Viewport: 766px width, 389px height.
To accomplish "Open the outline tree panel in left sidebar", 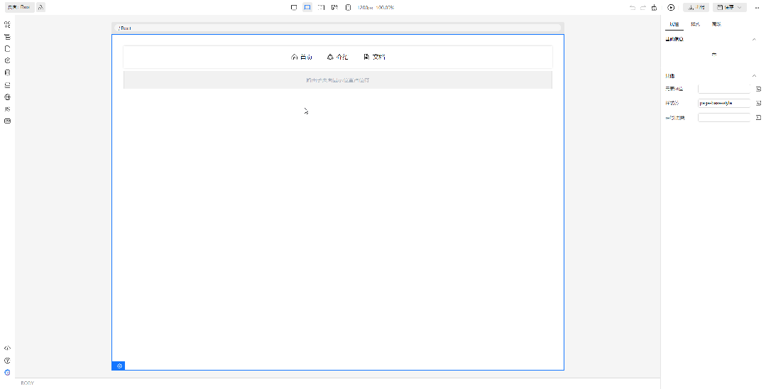I will (7, 37).
